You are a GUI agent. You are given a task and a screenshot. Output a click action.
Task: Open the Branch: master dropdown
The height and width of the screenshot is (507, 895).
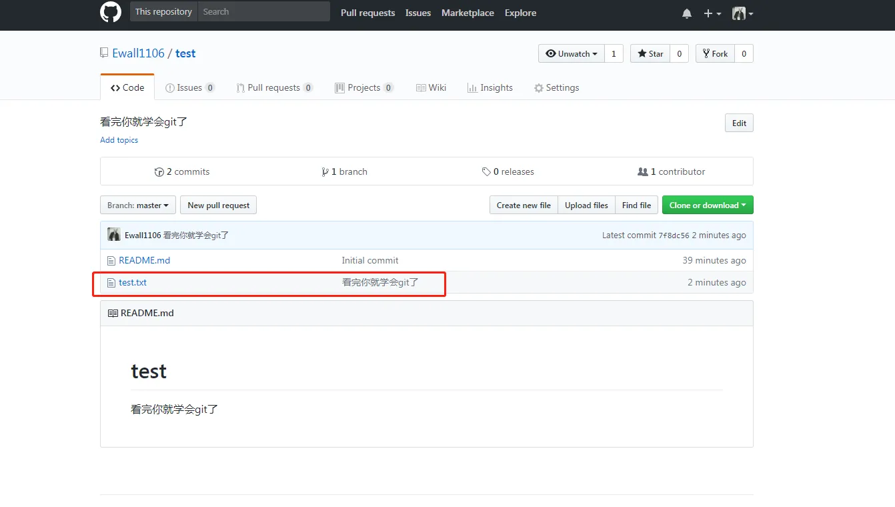pos(138,205)
